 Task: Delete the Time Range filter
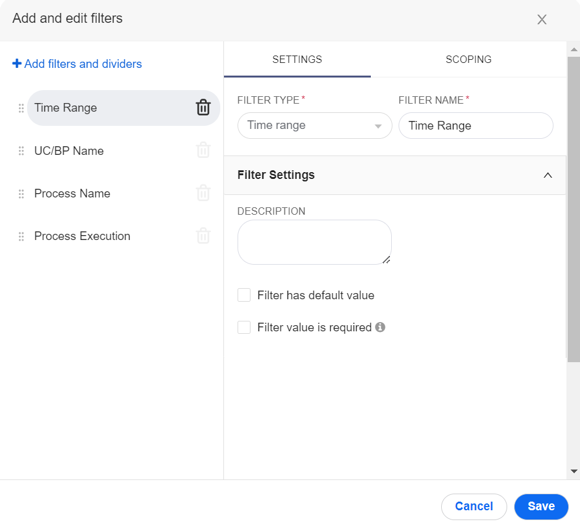[203, 107]
